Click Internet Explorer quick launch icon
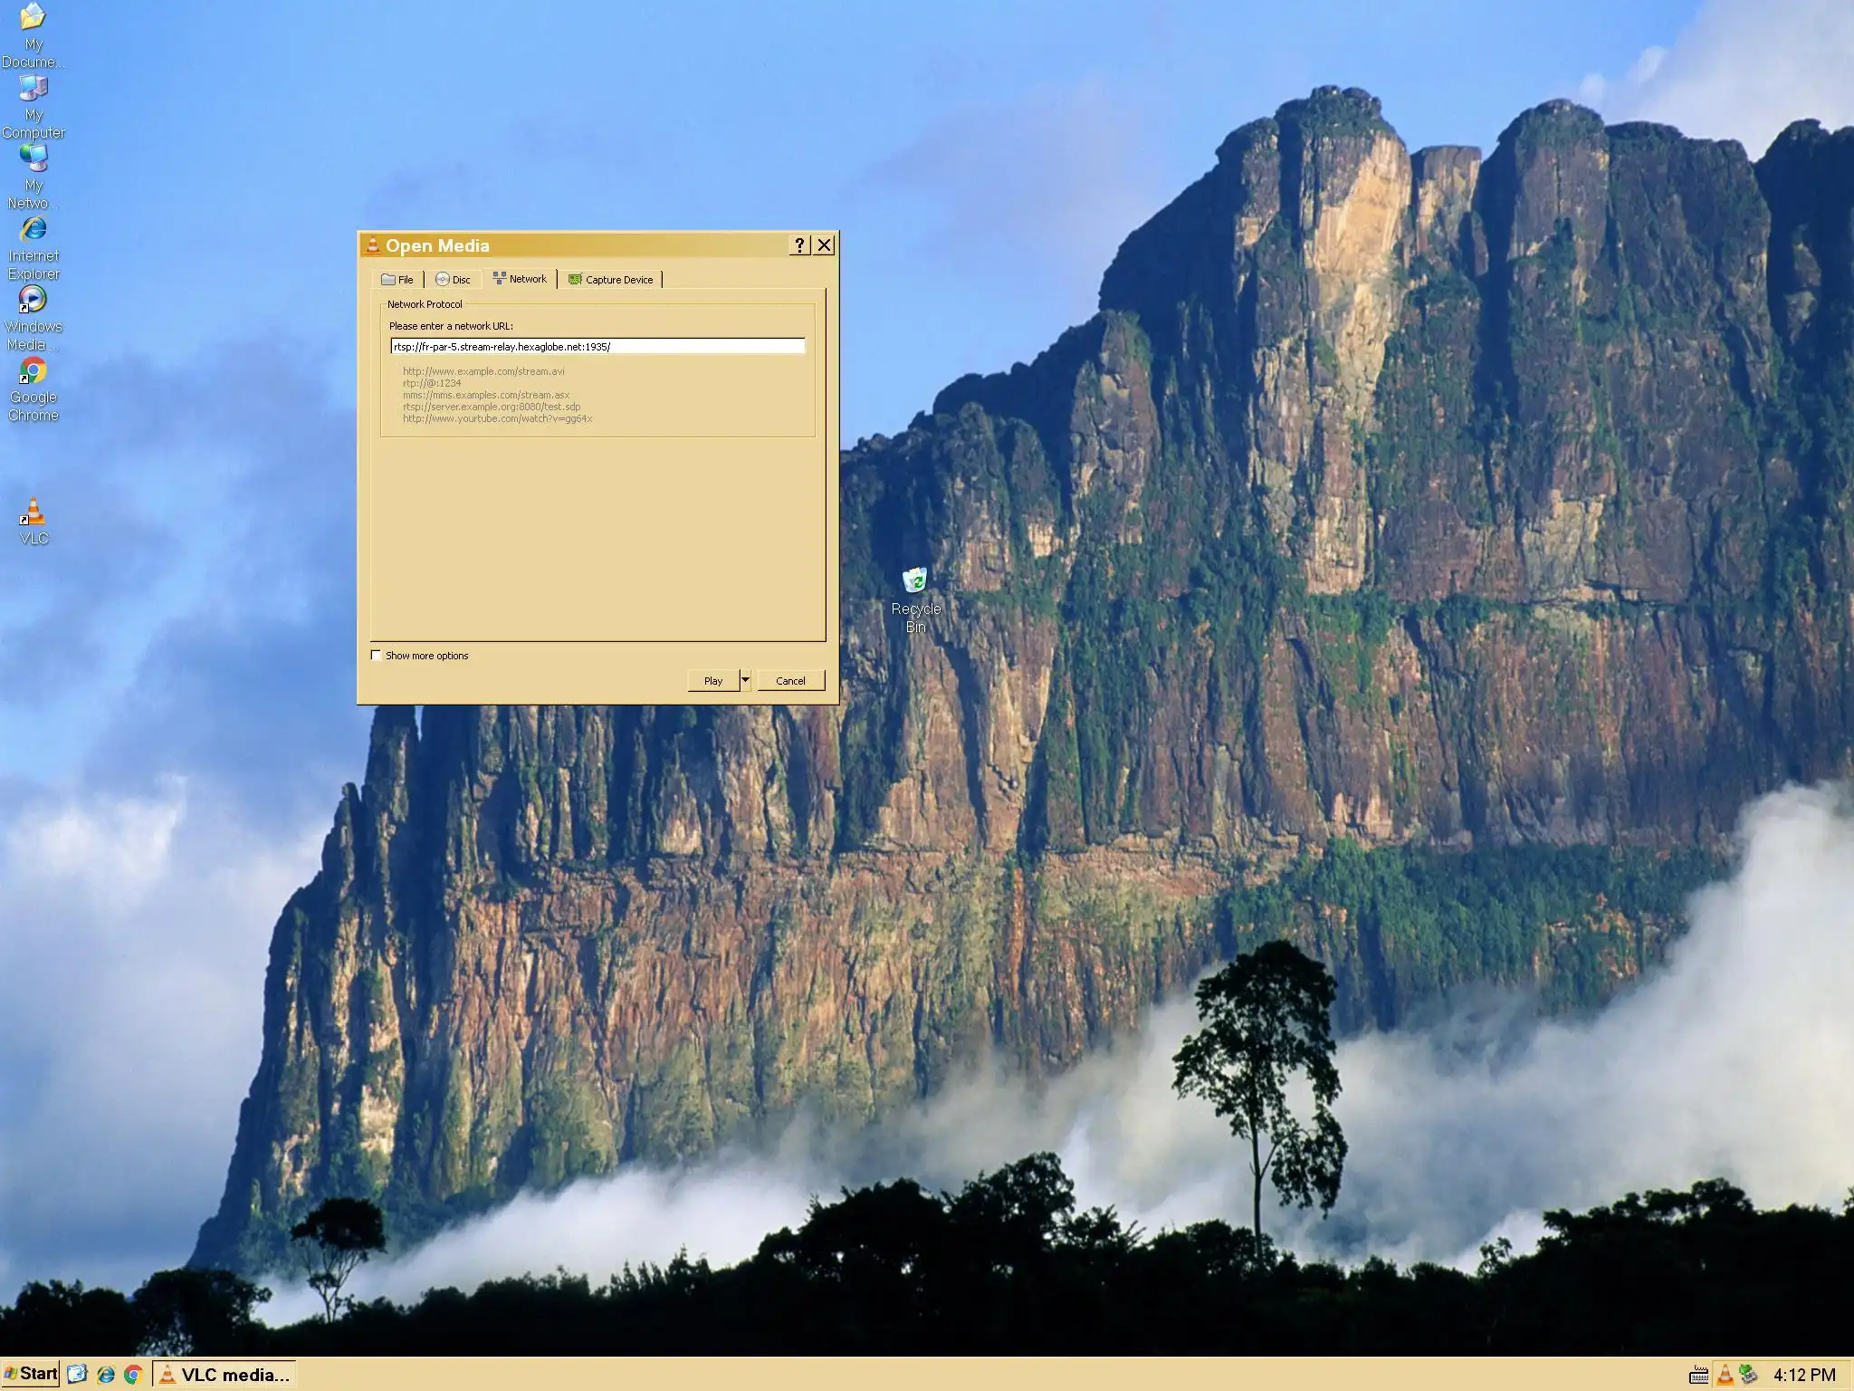The height and width of the screenshot is (1391, 1854). (106, 1375)
